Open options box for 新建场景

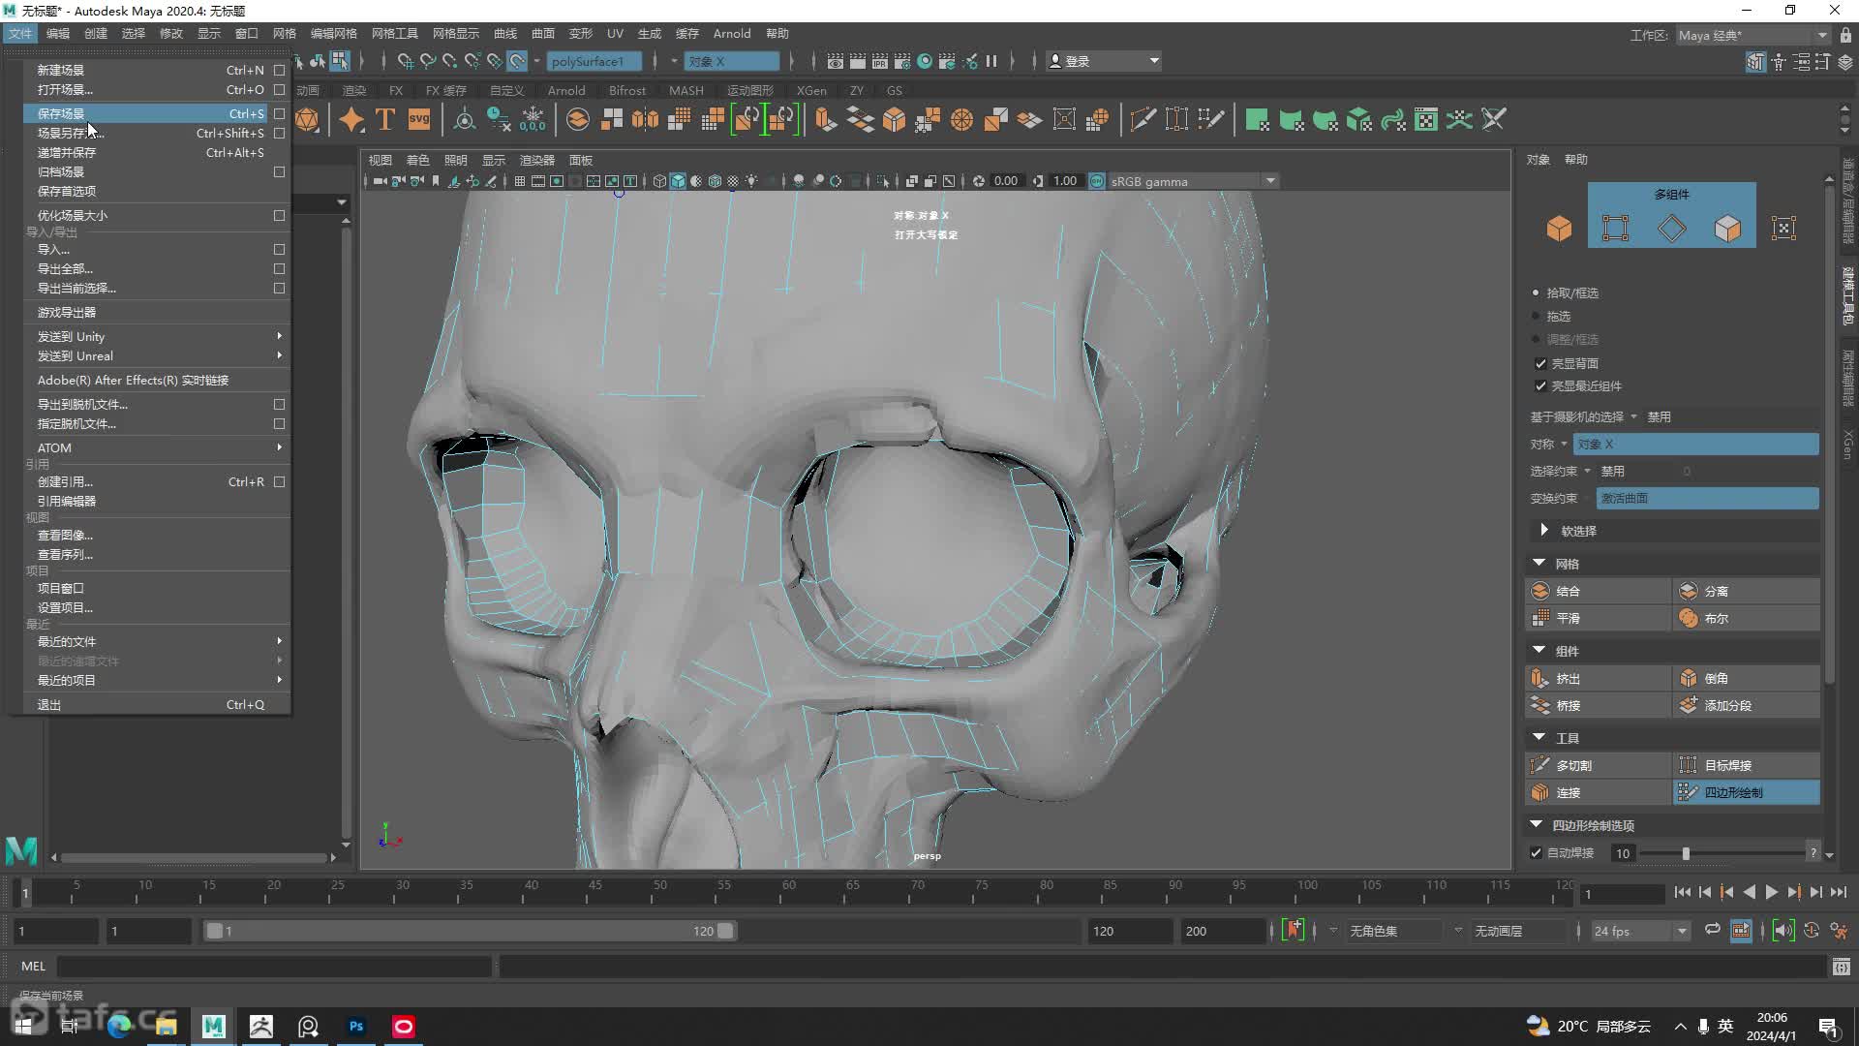pyautogui.click(x=279, y=70)
